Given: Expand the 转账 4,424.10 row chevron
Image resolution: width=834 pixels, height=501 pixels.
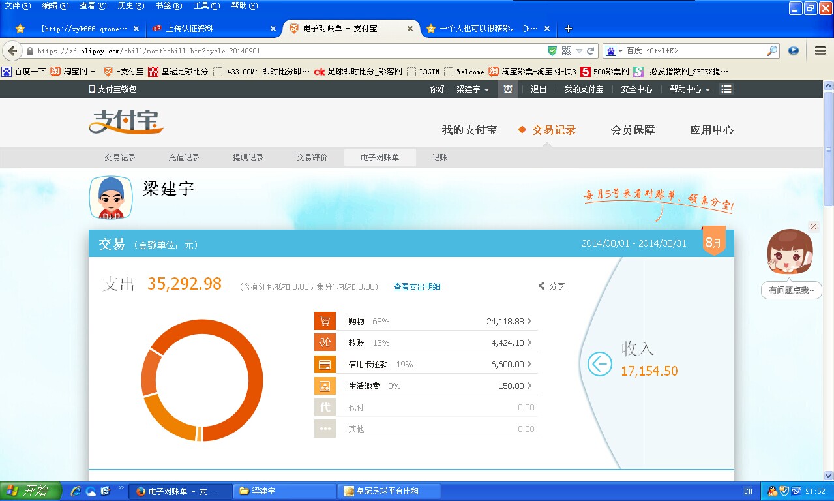Looking at the screenshot, I should [x=529, y=342].
